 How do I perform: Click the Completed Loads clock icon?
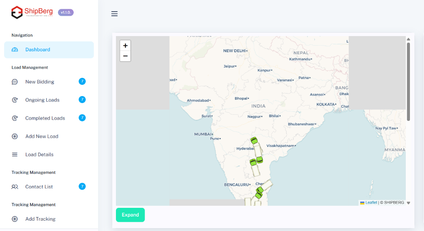point(15,118)
